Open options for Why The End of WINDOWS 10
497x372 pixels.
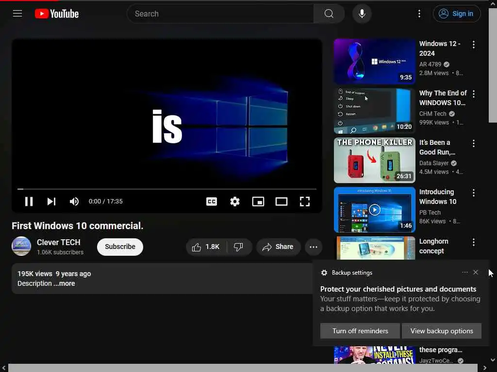click(x=474, y=94)
